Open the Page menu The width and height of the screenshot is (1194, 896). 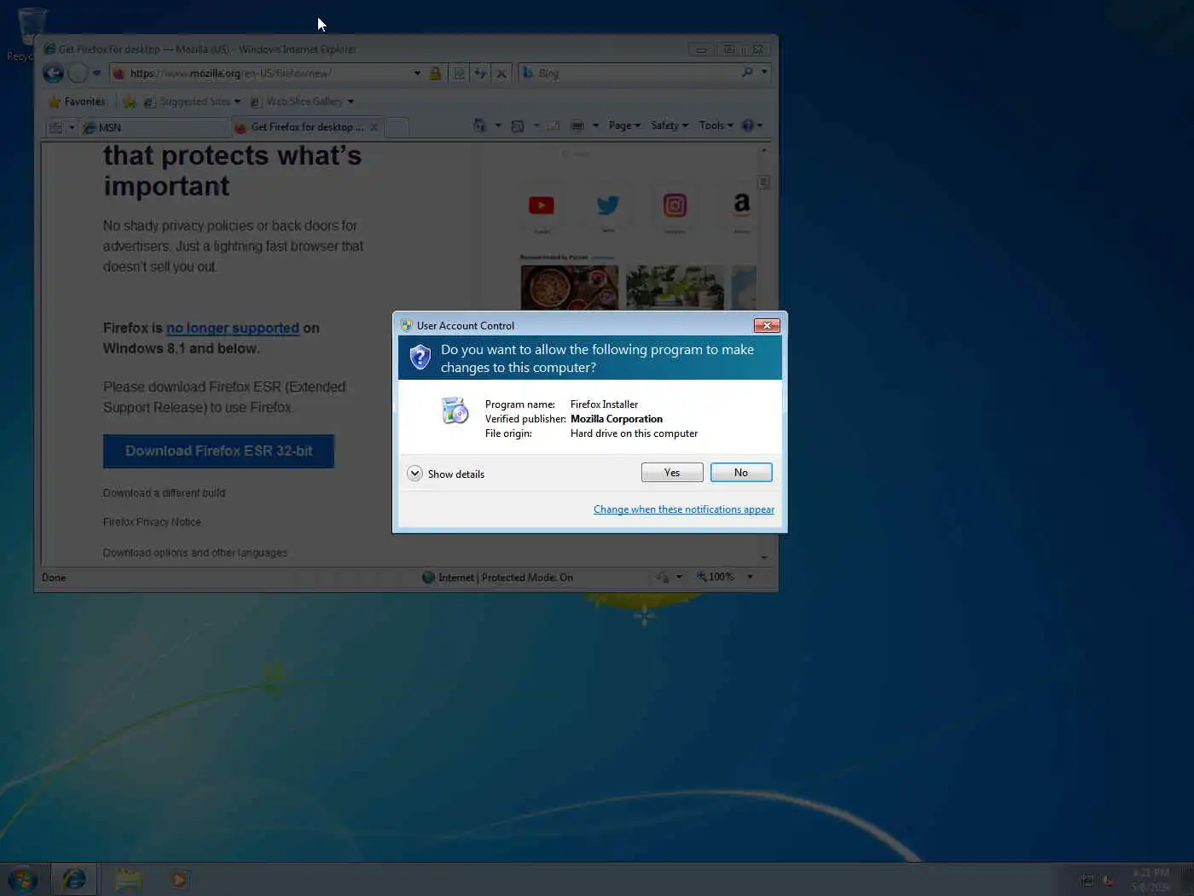624,125
